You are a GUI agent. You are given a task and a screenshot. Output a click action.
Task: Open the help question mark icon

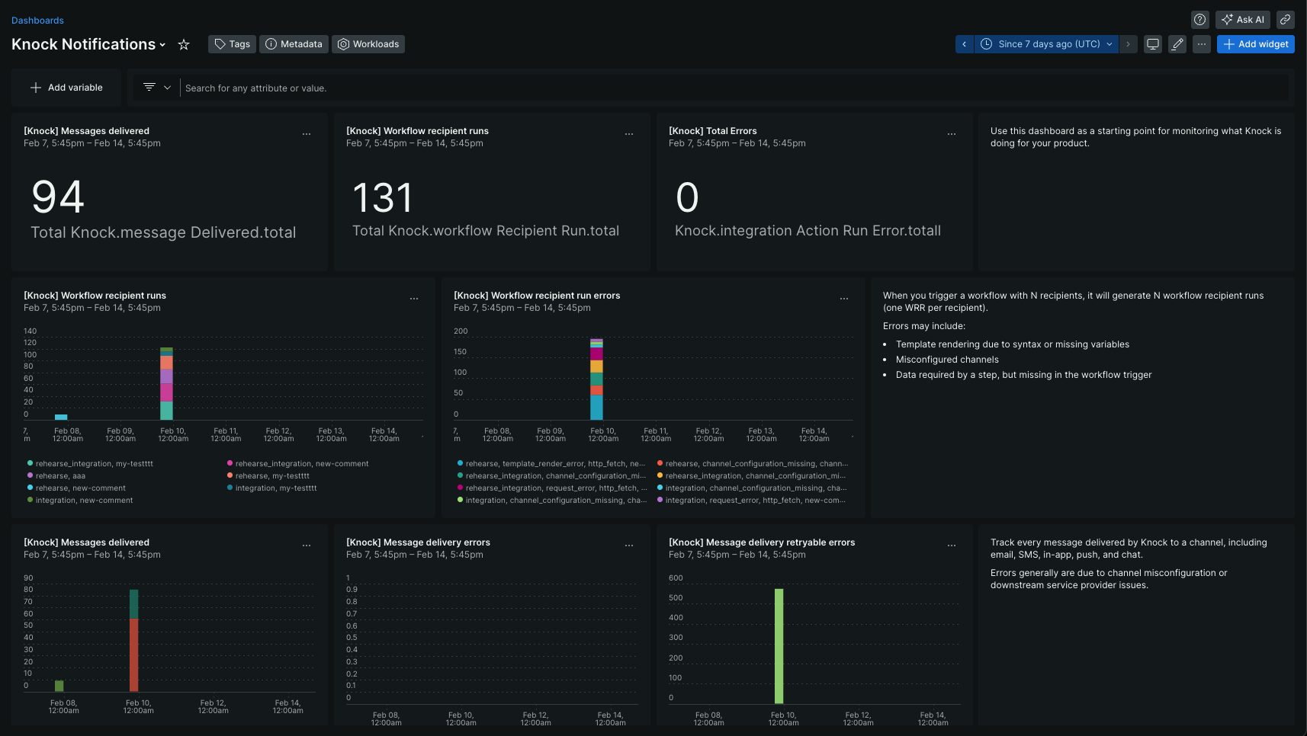coord(1199,20)
